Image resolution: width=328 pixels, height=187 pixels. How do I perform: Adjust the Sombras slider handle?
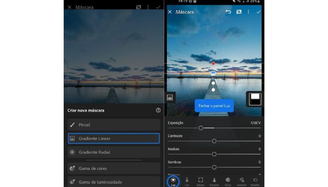coord(214,167)
